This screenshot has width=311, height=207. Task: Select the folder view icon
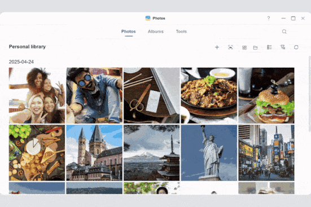tap(255, 47)
